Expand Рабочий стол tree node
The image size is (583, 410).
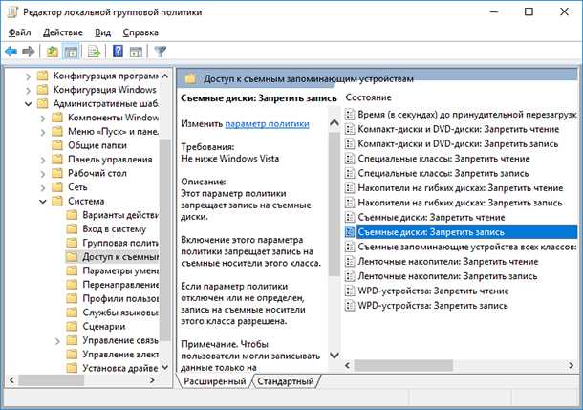pos(43,174)
